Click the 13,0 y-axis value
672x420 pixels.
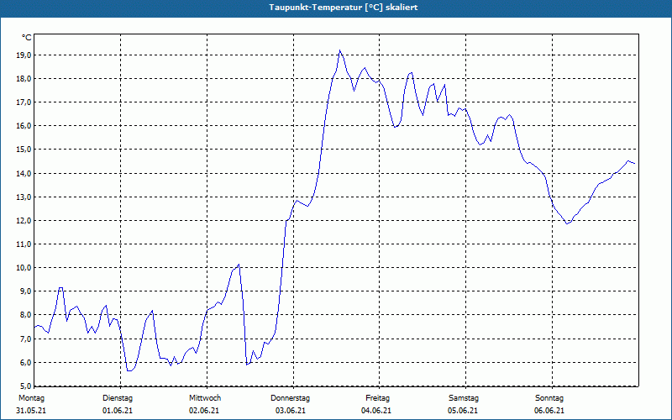pyautogui.click(x=24, y=197)
